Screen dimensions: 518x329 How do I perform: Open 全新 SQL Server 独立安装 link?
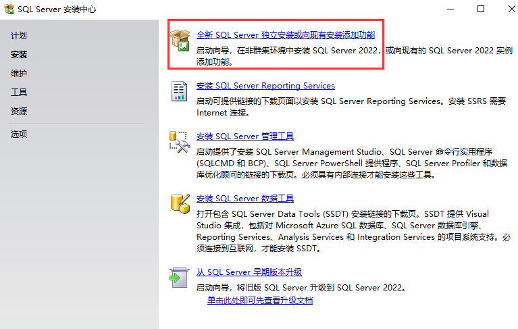(x=286, y=35)
